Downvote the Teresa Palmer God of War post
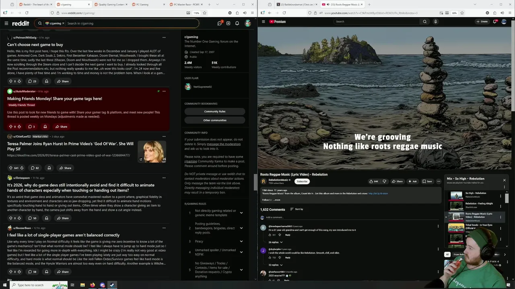Viewport: 515px width, 289px height. 22,168
